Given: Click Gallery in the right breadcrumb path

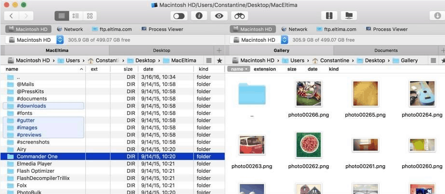Looking at the screenshot, I should (405, 61).
